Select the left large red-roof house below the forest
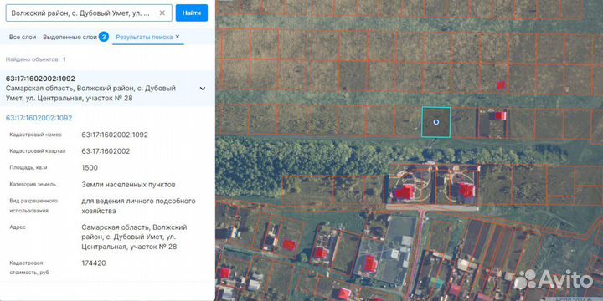603x301 pixels. point(405,191)
